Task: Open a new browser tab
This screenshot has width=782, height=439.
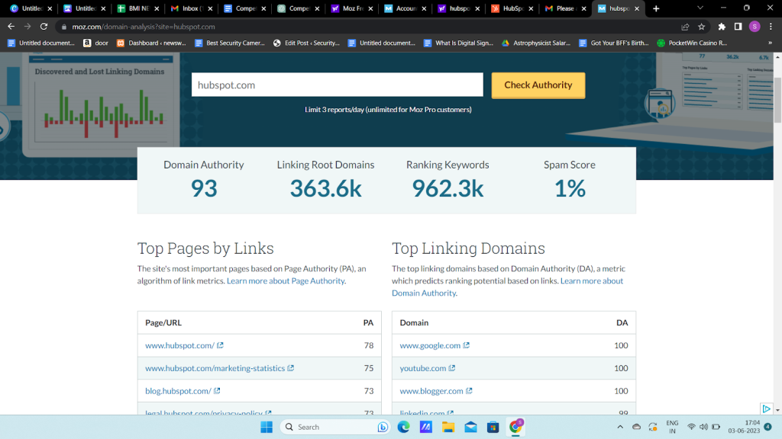Action: [x=656, y=8]
